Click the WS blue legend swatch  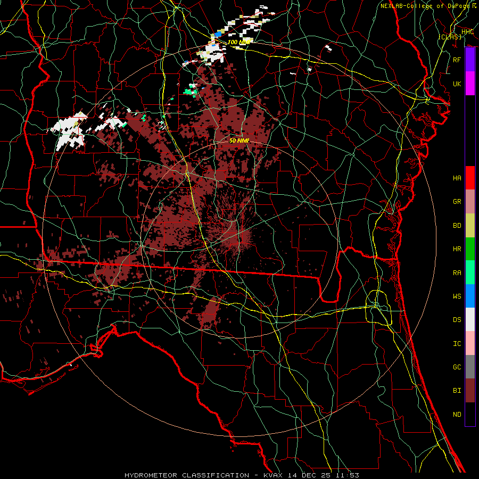(x=470, y=296)
